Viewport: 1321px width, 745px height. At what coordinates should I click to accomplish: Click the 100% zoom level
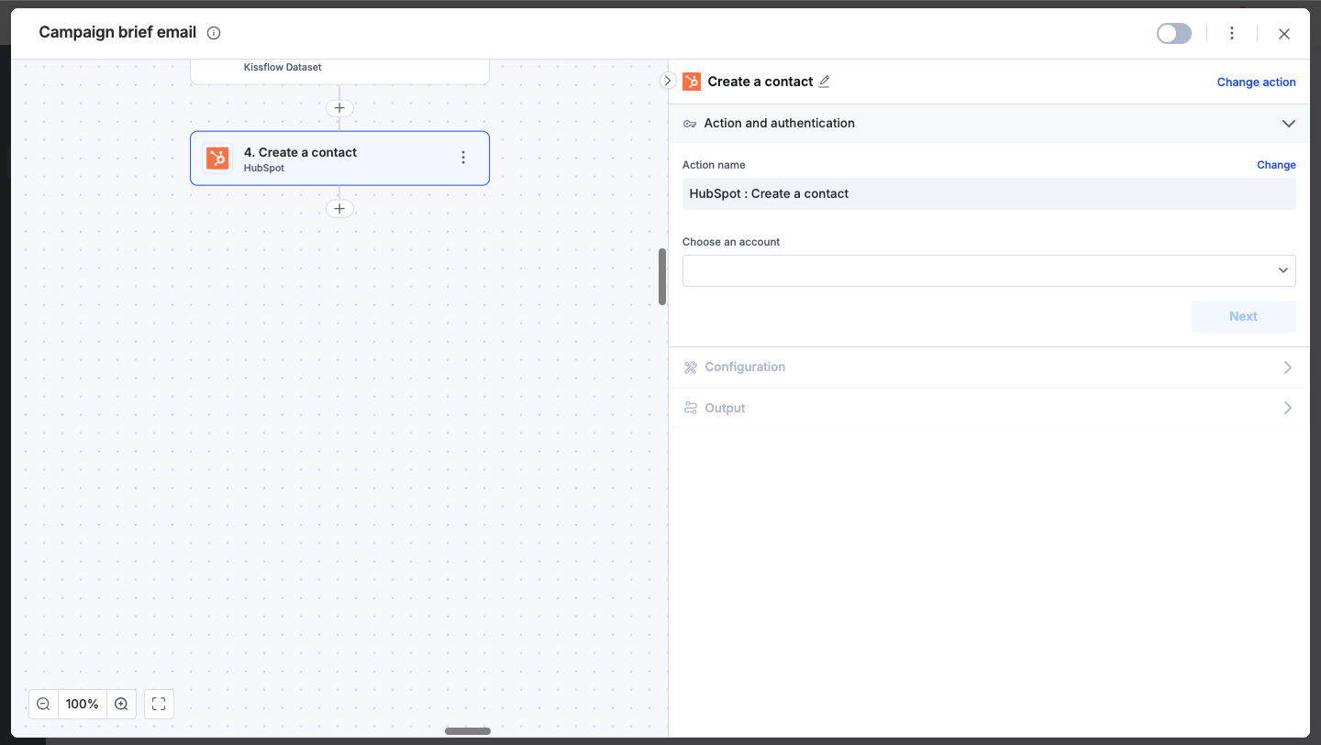point(83,704)
